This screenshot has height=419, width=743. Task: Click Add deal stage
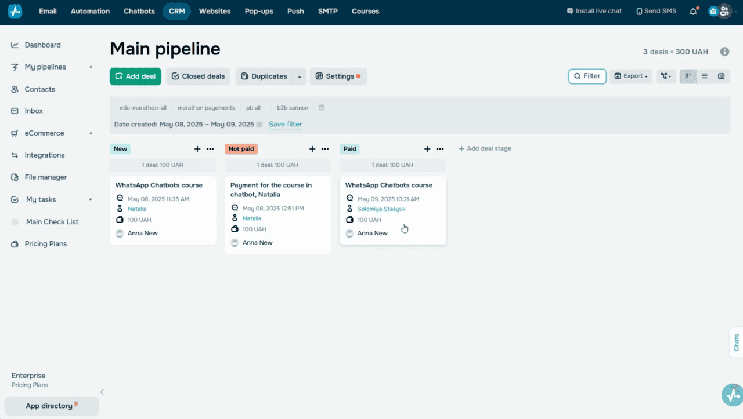485,149
